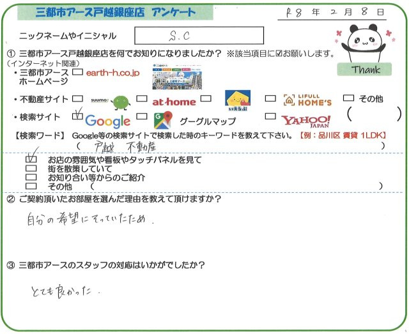Image resolution: width=409 pixels, height=334 pixels.
Task: Click the 街を散策していて option text
Action: 79,169
